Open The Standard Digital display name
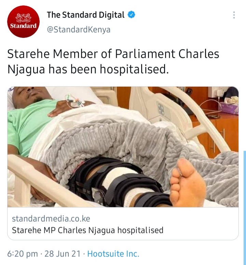 (x=86, y=15)
